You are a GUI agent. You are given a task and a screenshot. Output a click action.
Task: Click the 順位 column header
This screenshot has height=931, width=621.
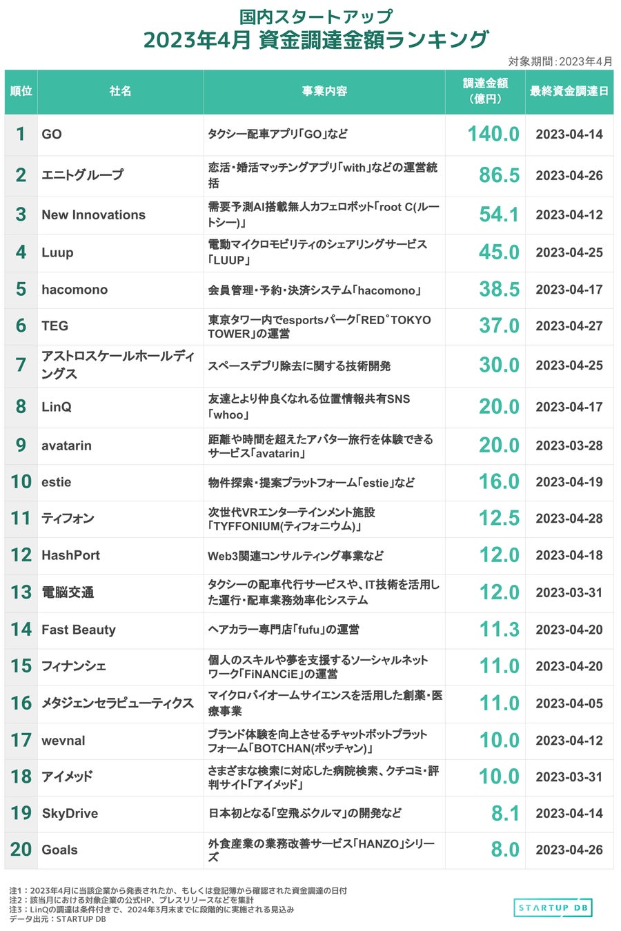[21, 91]
